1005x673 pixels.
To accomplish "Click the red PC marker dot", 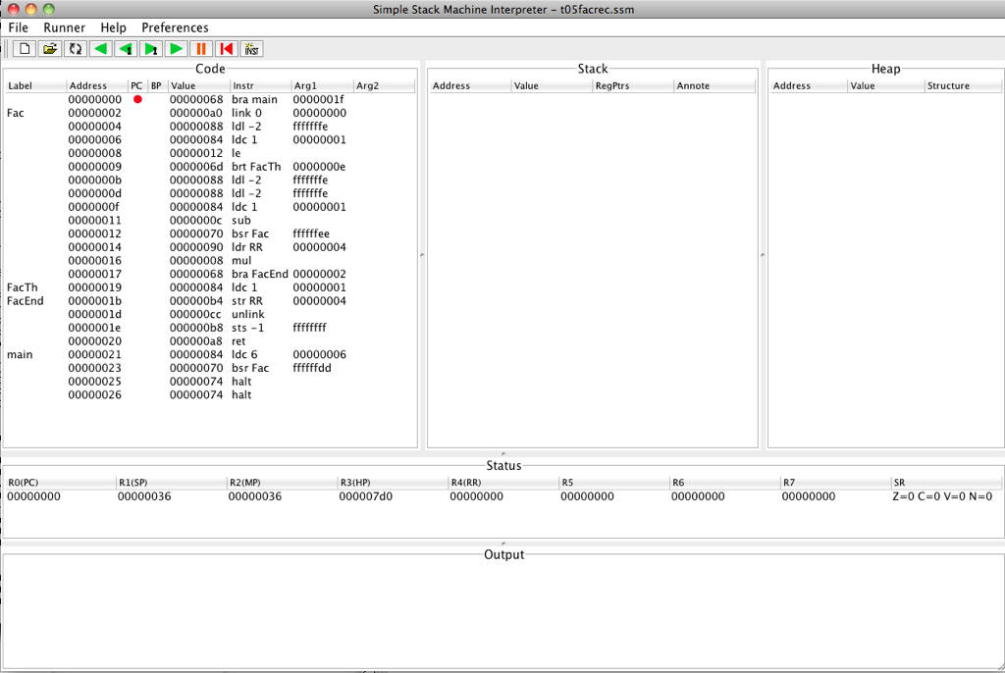I will click(137, 99).
